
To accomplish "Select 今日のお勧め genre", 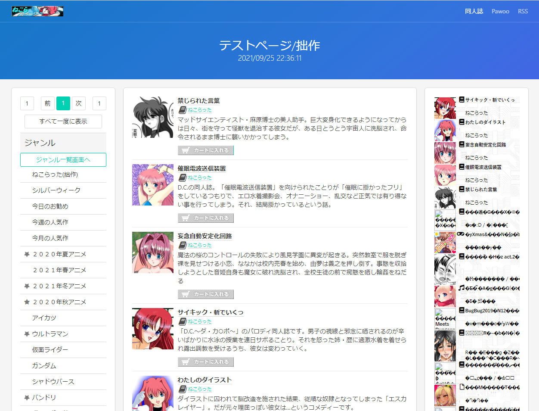I will [x=50, y=206].
